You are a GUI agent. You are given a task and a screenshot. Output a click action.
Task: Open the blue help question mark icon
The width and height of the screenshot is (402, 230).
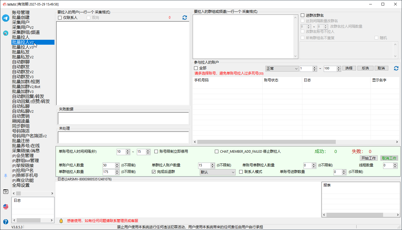click(x=6, y=222)
